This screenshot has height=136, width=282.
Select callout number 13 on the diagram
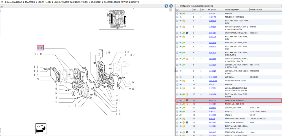[40, 48]
